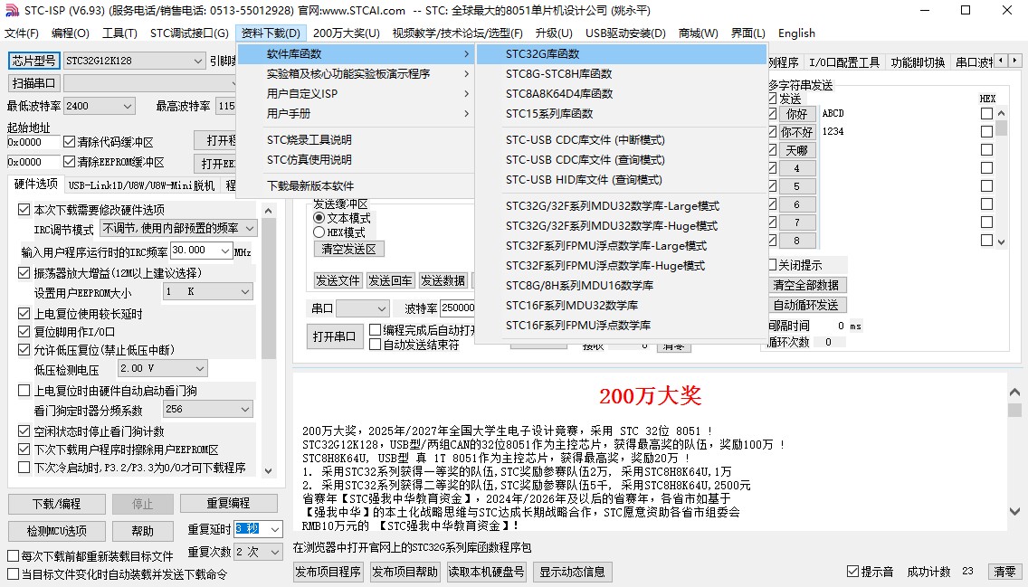Click tab strip left scroll arrow
The width and height of the screenshot is (1028, 587).
1001,61
